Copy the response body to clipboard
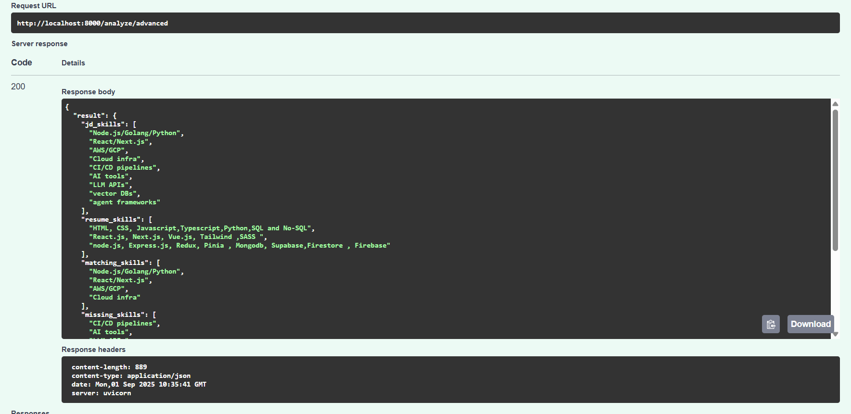 pos(771,324)
